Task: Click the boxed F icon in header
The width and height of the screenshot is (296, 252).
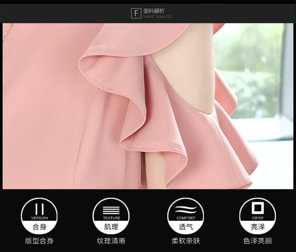Action: click(x=136, y=13)
